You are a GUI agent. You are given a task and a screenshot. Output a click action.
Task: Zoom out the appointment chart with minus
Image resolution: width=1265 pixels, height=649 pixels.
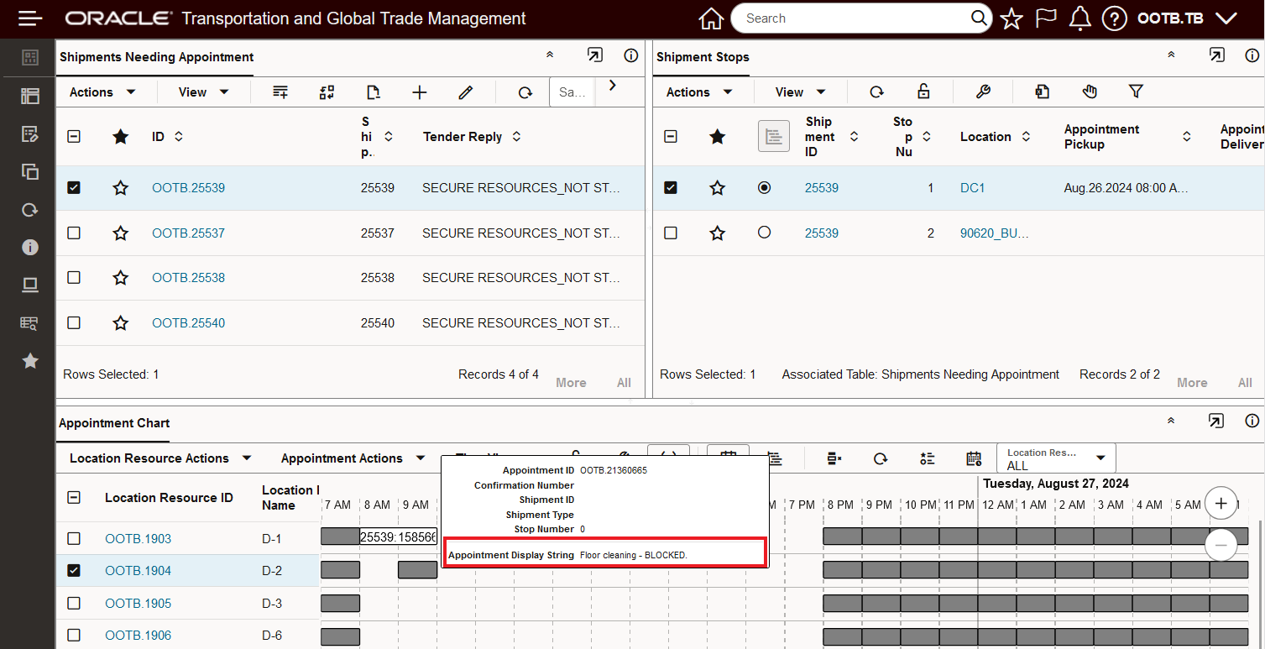pos(1221,545)
